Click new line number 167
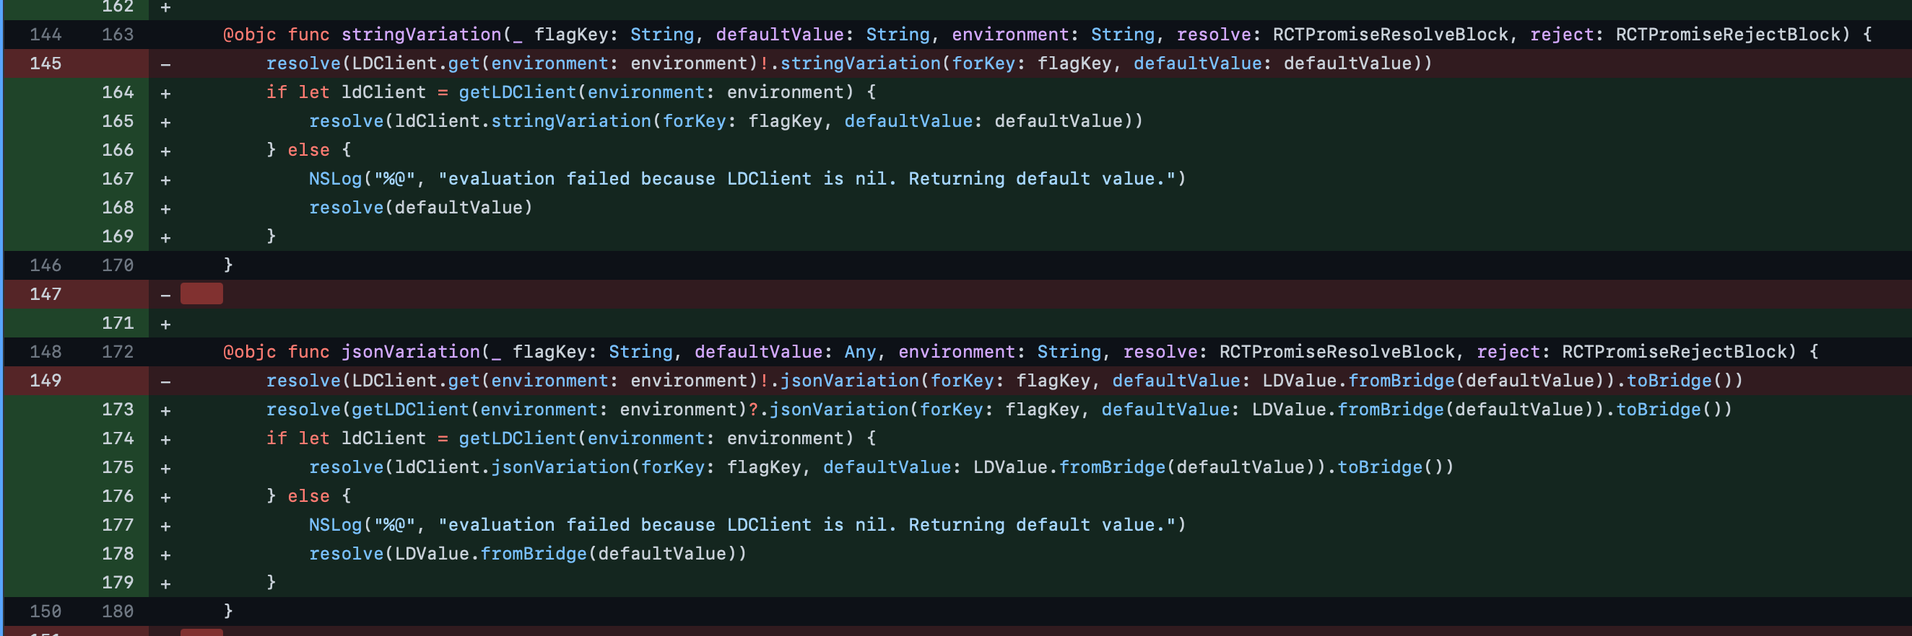 [x=117, y=180]
